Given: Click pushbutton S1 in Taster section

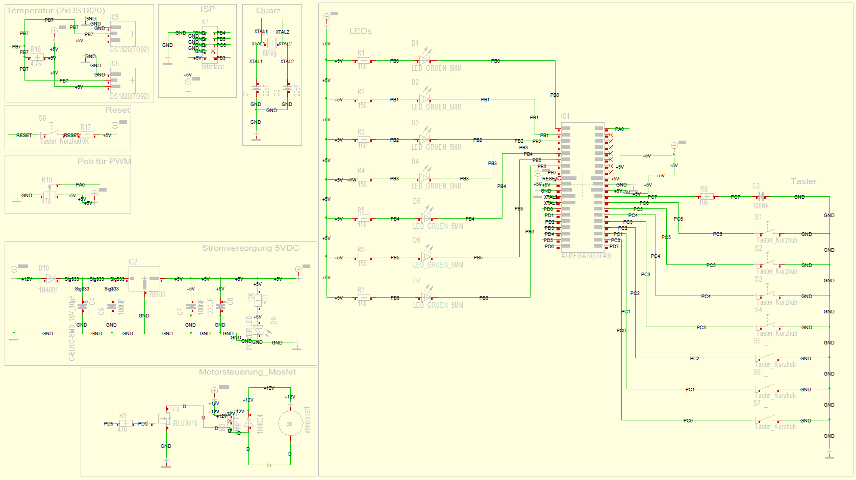Looking at the screenshot, I should click(768, 233).
